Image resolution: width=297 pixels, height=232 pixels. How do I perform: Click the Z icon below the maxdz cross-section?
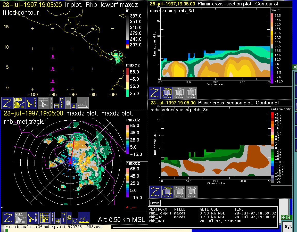[155, 93]
